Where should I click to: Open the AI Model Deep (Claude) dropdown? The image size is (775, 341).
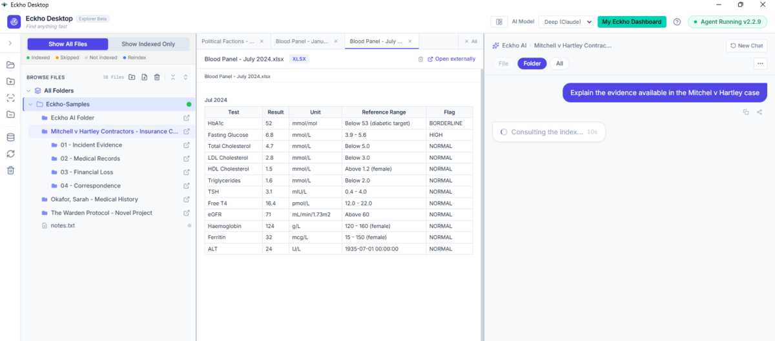[x=566, y=22]
